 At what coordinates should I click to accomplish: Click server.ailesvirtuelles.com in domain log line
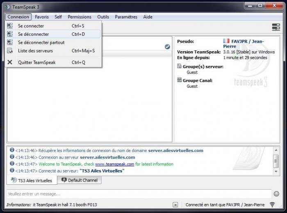click(x=176, y=150)
